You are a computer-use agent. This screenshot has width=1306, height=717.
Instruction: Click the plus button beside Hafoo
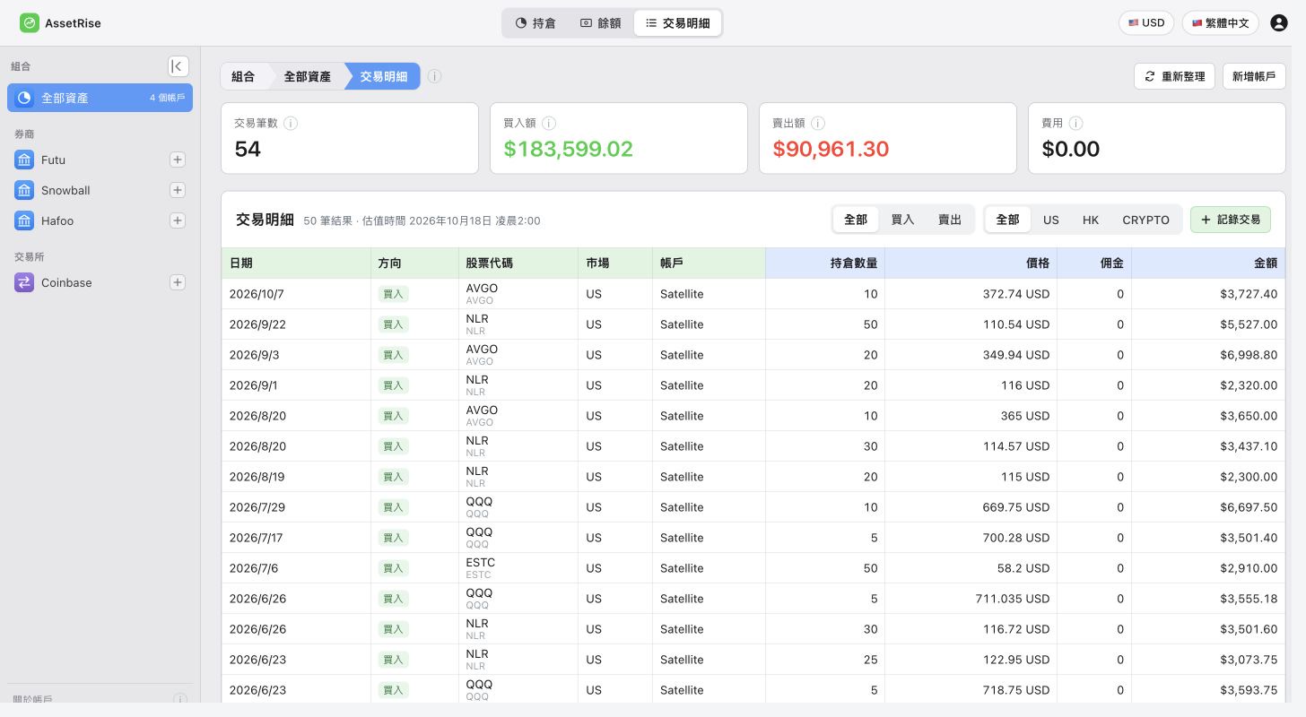coord(178,220)
